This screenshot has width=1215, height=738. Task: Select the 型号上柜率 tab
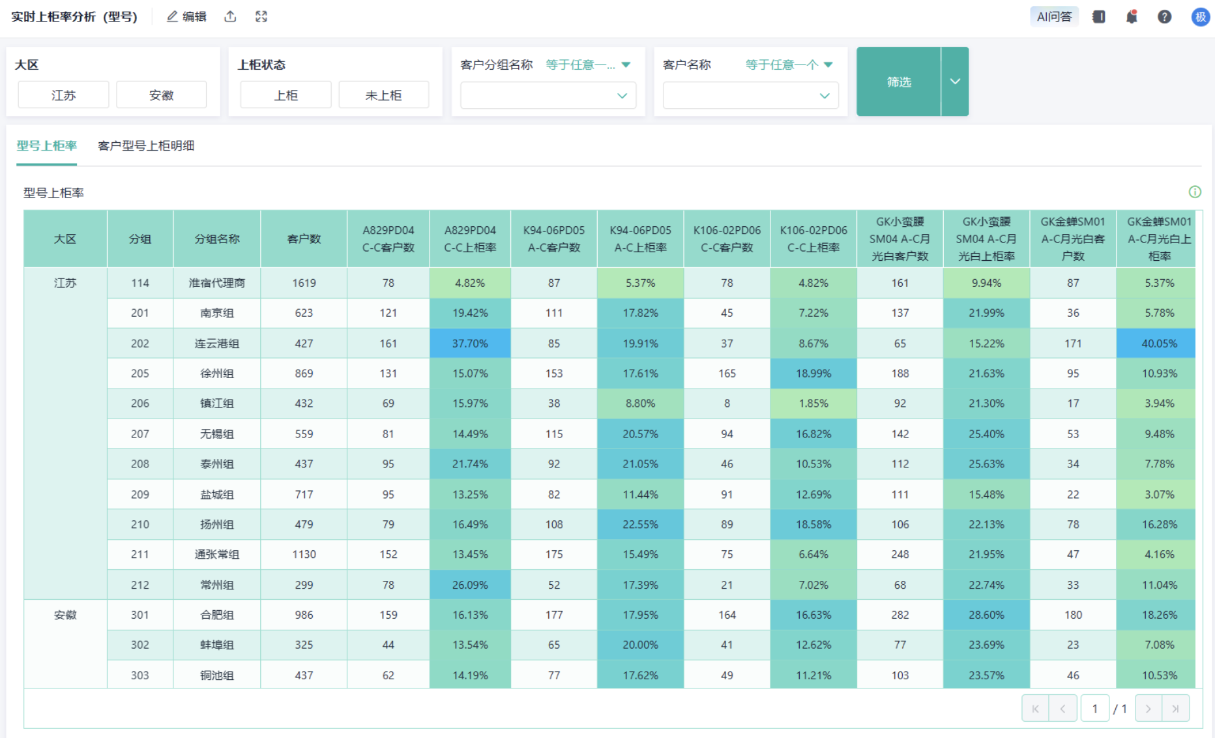click(x=47, y=145)
